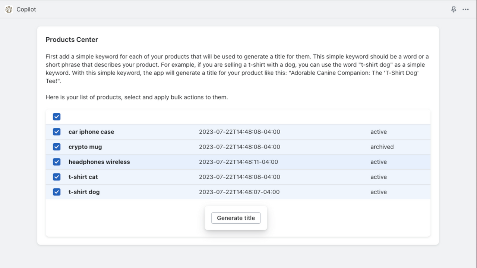The height and width of the screenshot is (268, 477).
Task: Click the Copilot app logo icon
Action: pyautogui.click(x=9, y=9)
